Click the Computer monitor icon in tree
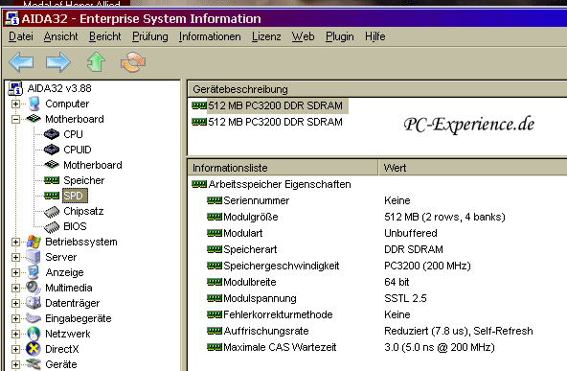567x371 pixels. click(x=34, y=104)
